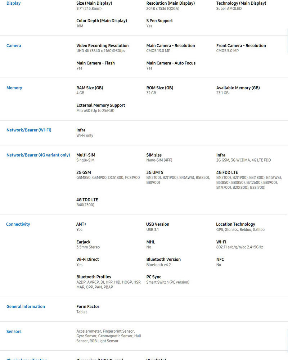Select the "Resolution (Main Display)" label
288x360 pixels.
[x=170, y=3]
